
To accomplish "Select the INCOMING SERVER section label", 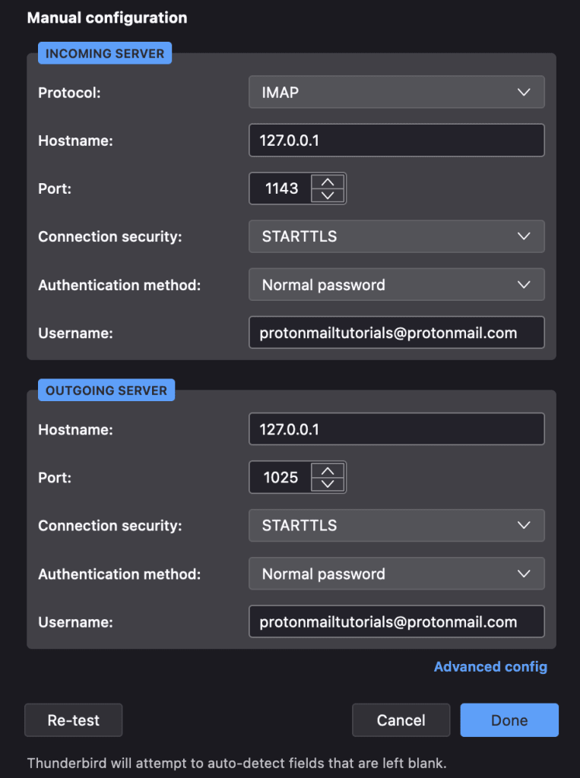I will [104, 53].
